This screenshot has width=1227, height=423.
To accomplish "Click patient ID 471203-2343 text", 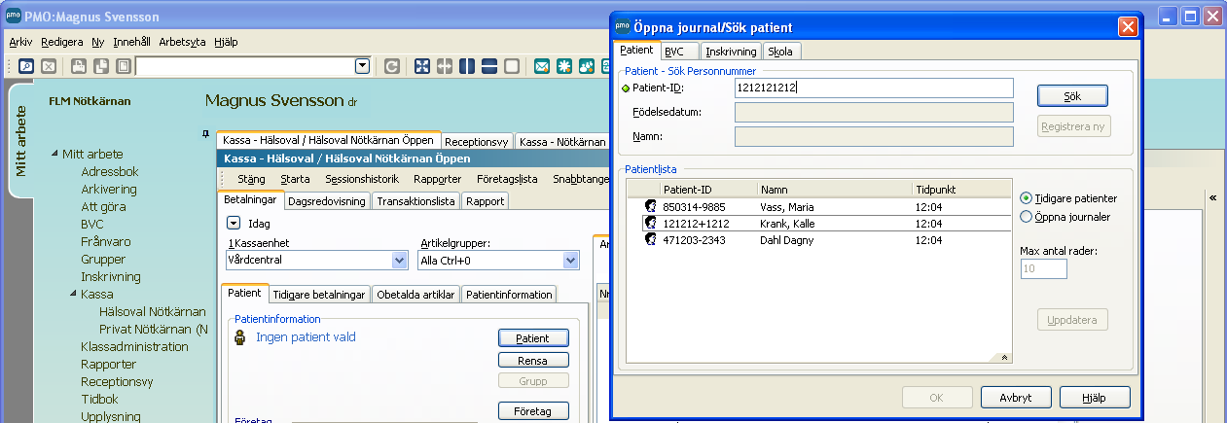I will click(696, 240).
